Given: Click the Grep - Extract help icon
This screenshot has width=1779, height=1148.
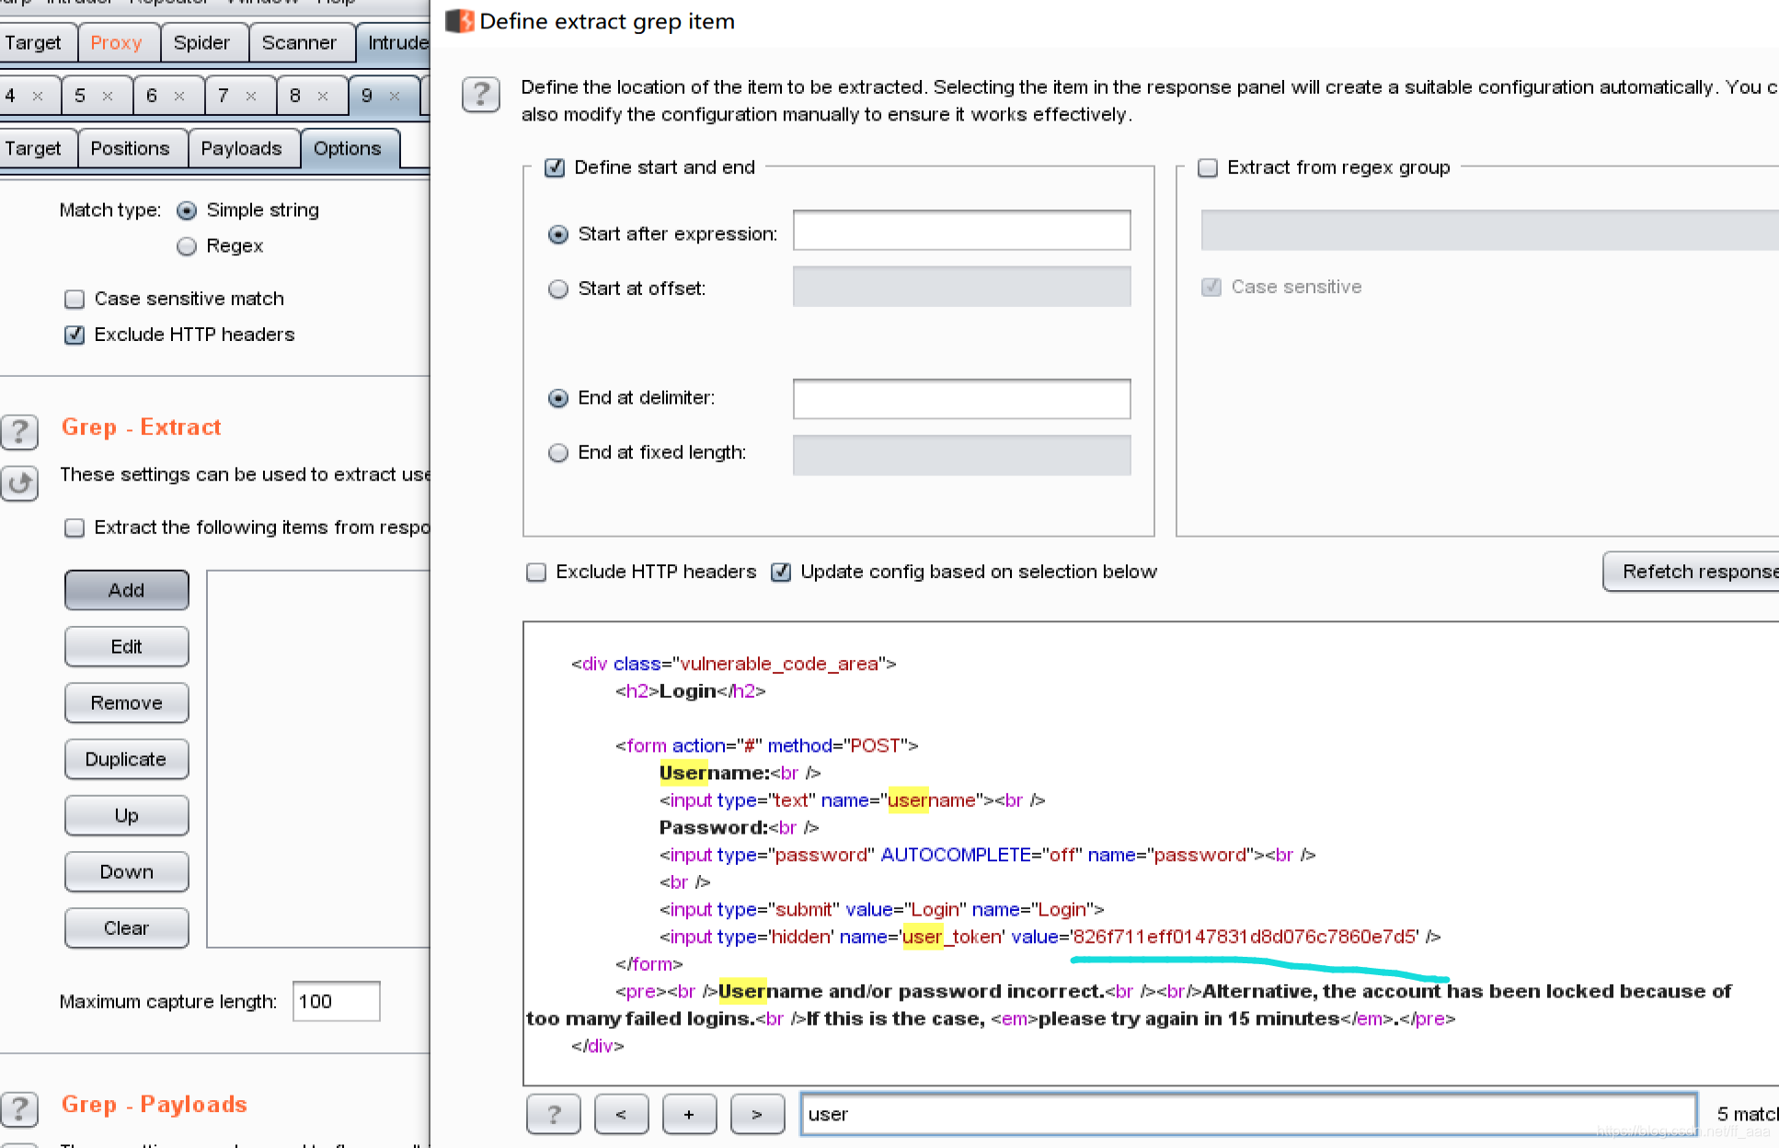Looking at the screenshot, I should [19, 431].
